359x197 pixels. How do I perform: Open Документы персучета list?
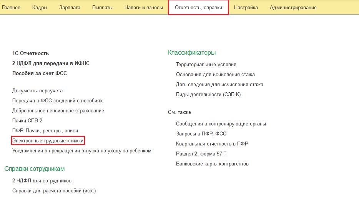tap(37, 91)
